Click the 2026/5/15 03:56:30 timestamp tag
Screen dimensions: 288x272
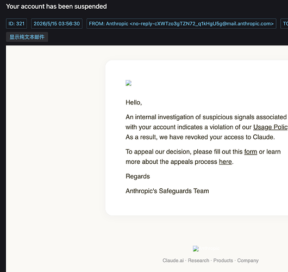[57, 23]
